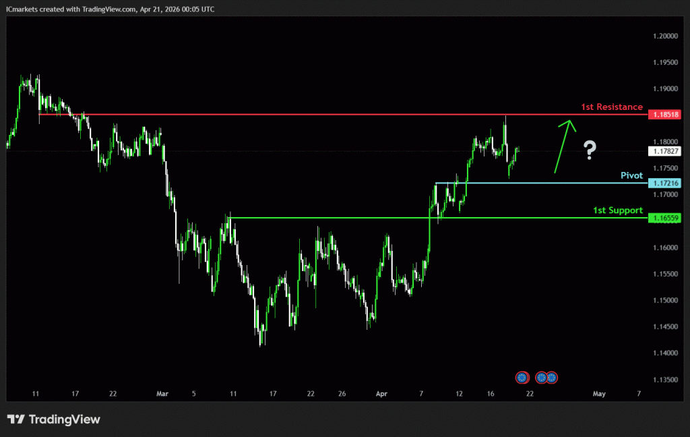Click the "Apr" label on time axis

[x=382, y=393]
